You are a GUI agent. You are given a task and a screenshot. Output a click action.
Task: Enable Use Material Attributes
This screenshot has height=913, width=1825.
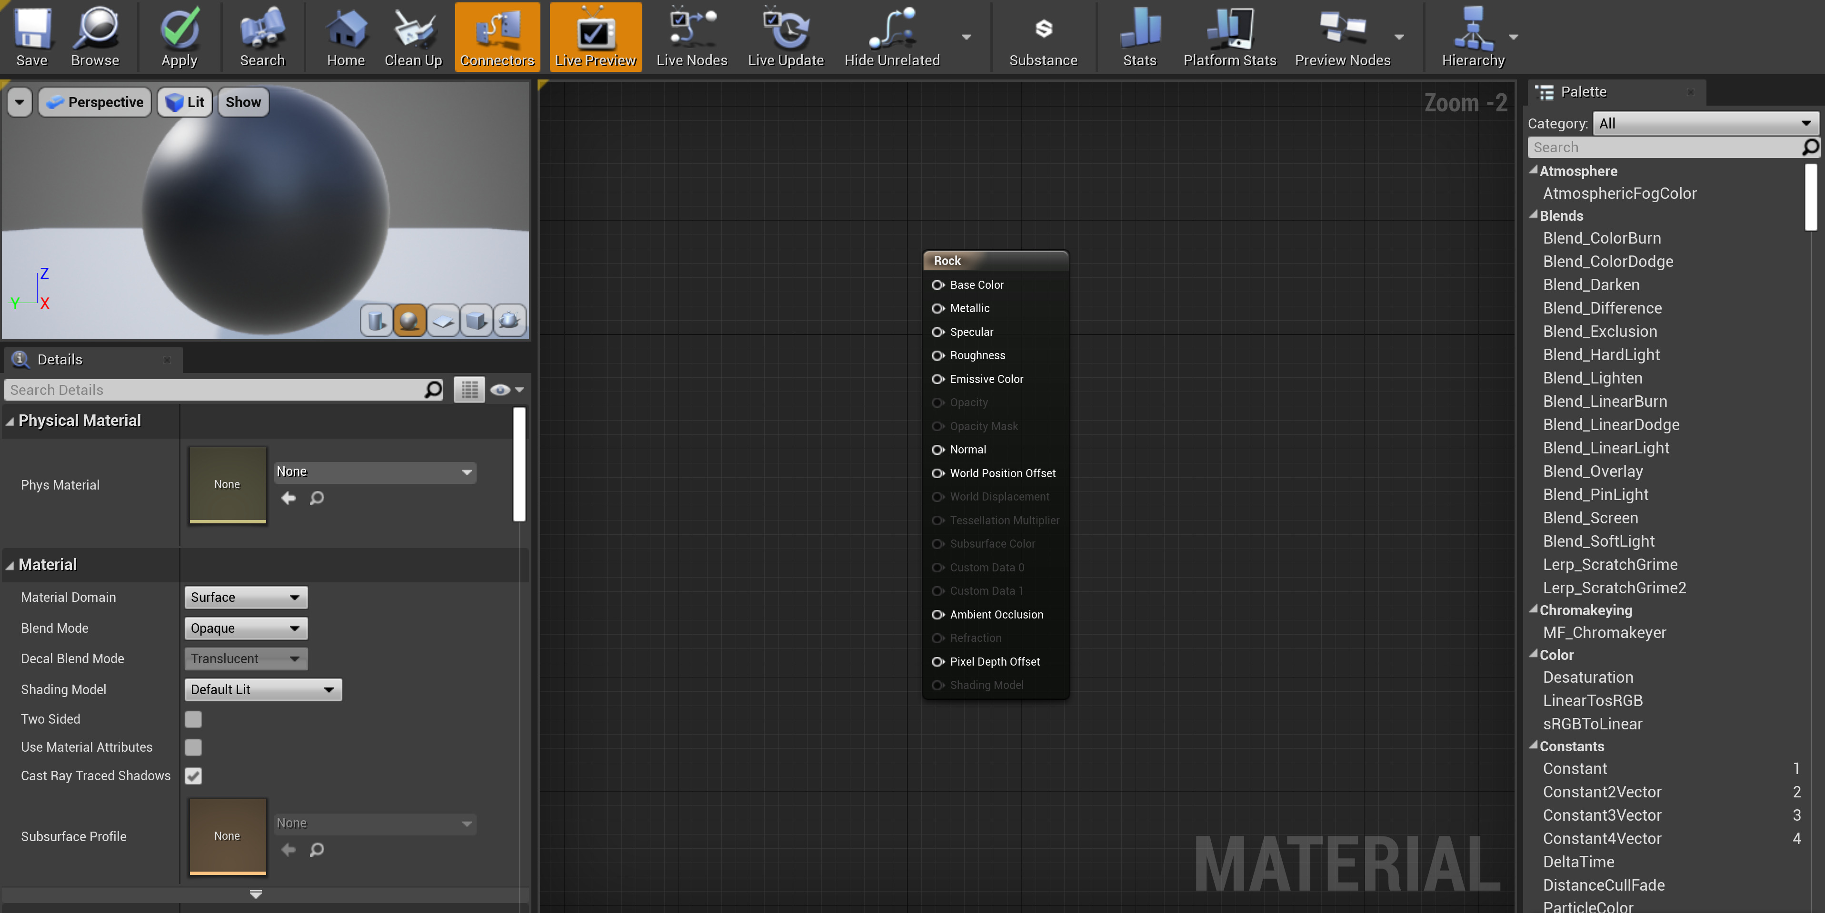tap(193, 747)
